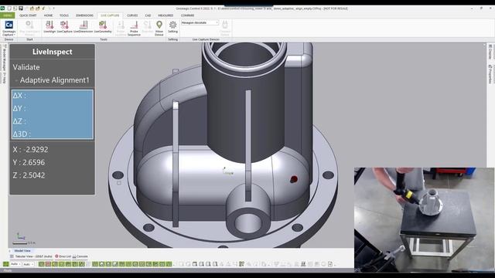Switch to the CAD ribbon tab
Screen dimensions: 495x278
pos(148,15)
